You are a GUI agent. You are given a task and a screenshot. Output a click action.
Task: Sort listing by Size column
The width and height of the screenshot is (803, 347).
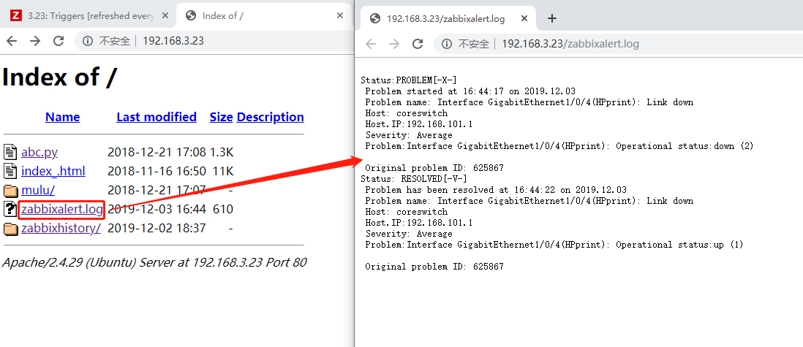tap(222, 117)
